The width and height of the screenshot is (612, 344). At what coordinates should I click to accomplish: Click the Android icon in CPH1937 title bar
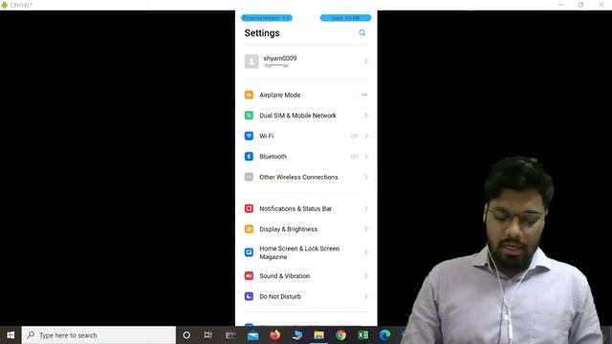tap(5, 5)
